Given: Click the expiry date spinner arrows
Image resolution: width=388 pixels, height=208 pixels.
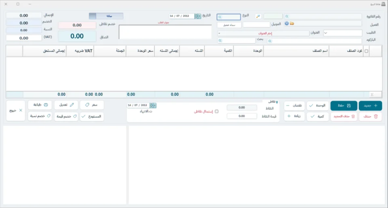Looking at the screenshot, I should (152, 105).
